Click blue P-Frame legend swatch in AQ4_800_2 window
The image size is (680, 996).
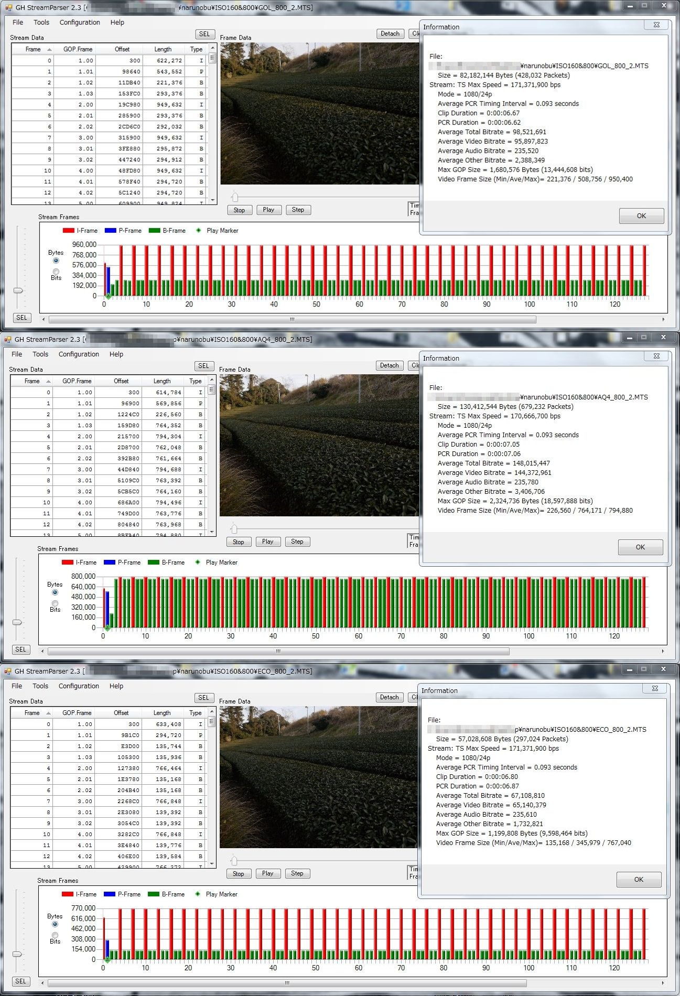[x=109, y=562]
